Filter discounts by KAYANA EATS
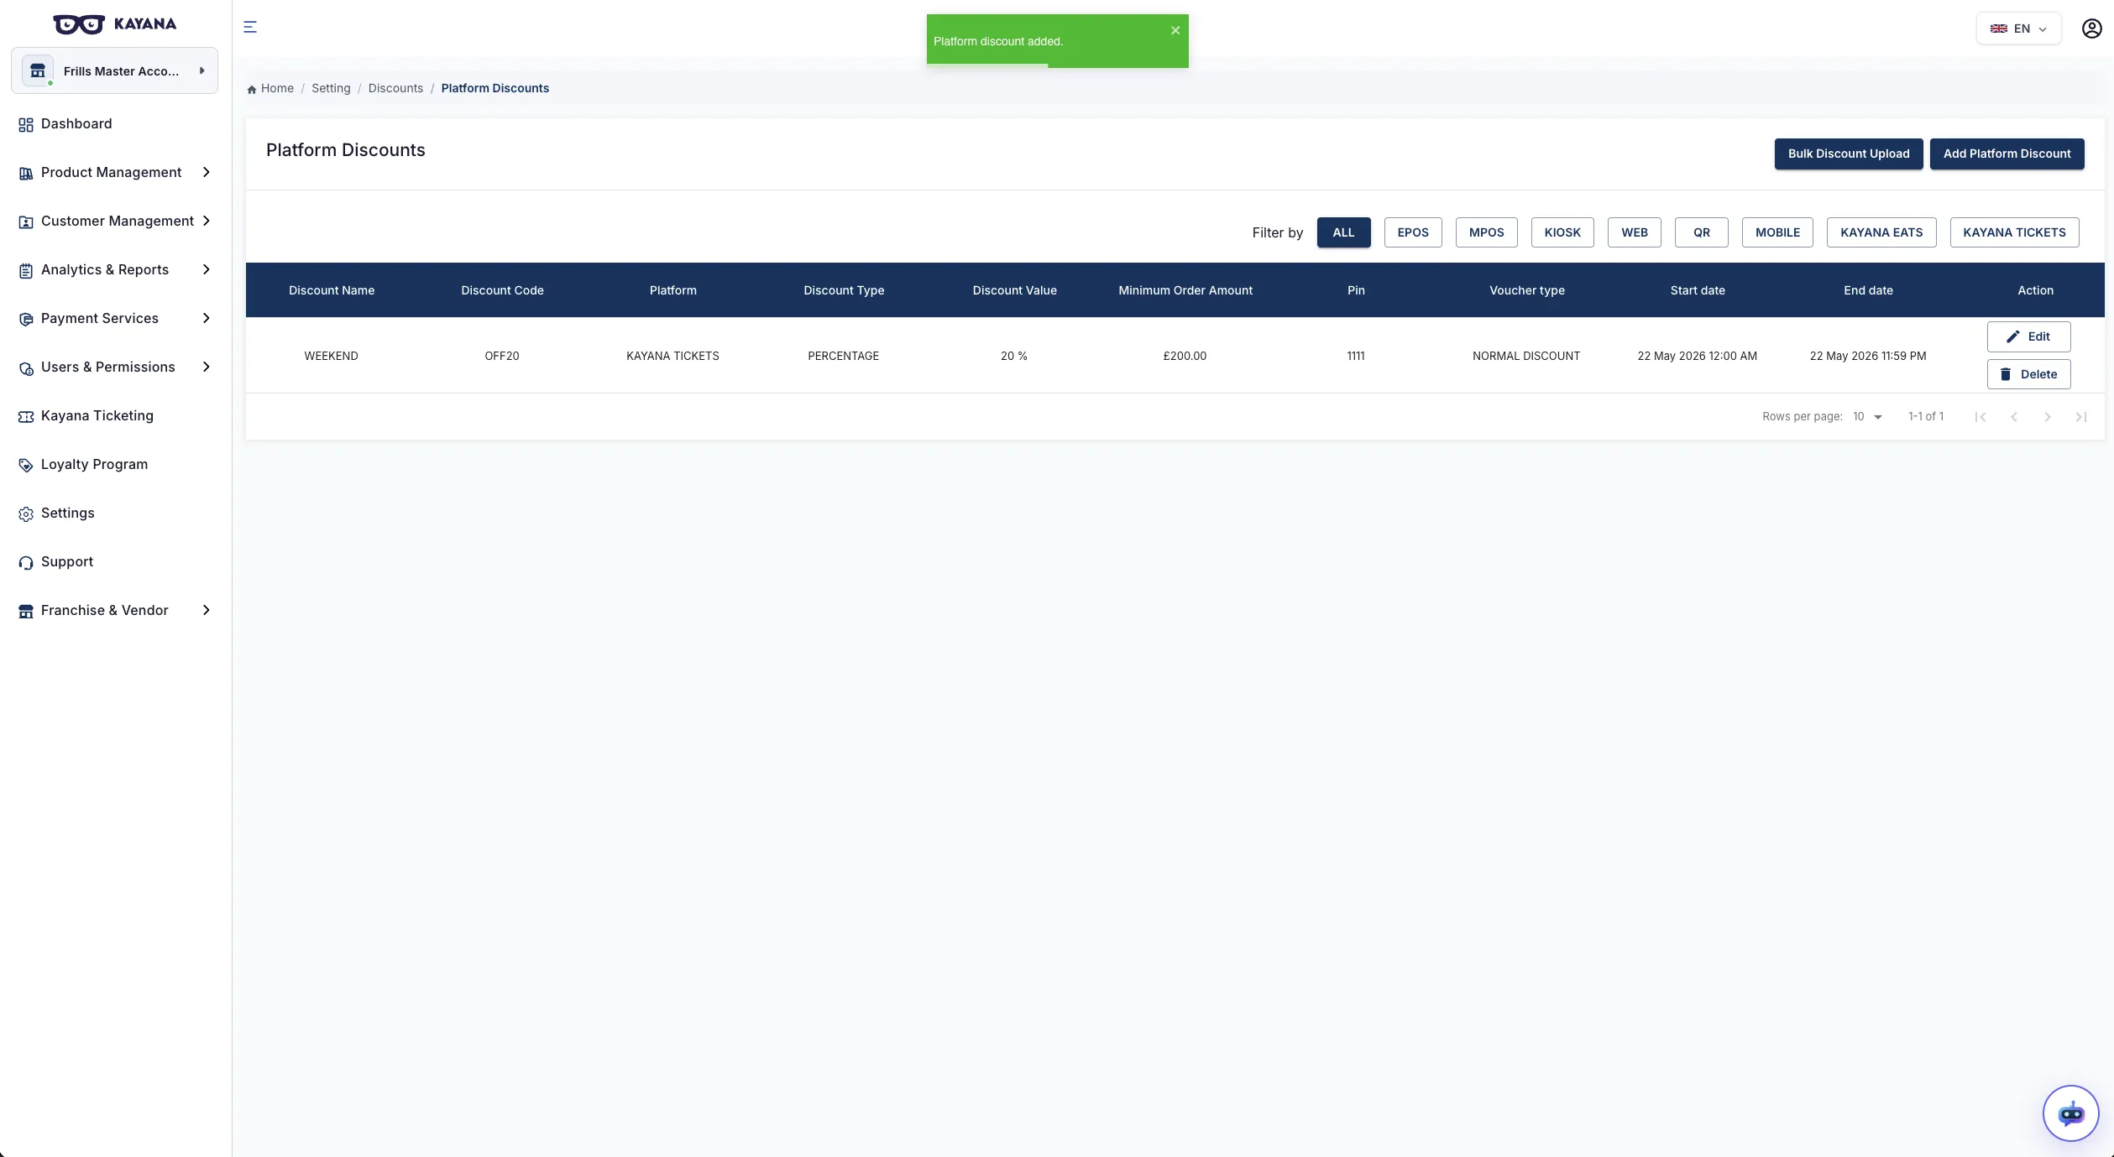This screenshot has height=1157, width=2114. point(1881,232)
